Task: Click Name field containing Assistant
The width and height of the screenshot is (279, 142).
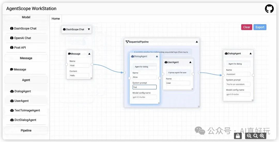Action: (x=238, y=74)
